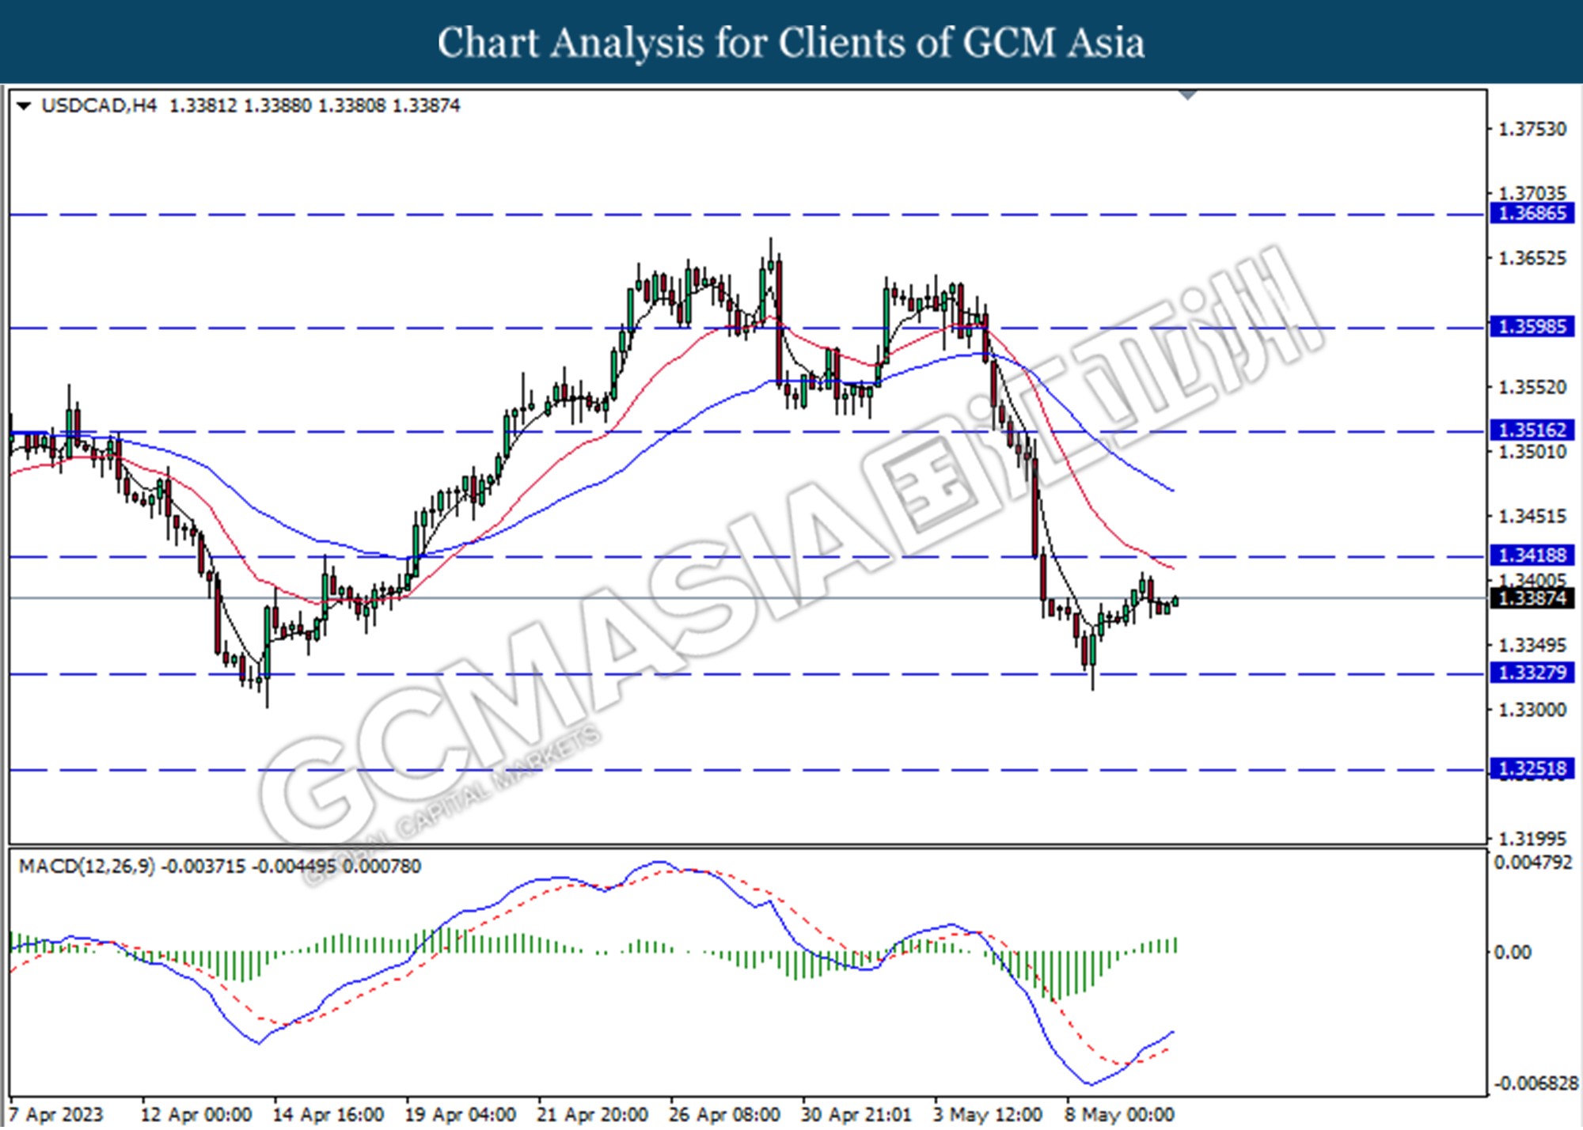This screenshot has width=1583, height=1130.
Task: Click the 26 Apr 08:00 time label
Action: (724, 1115)
